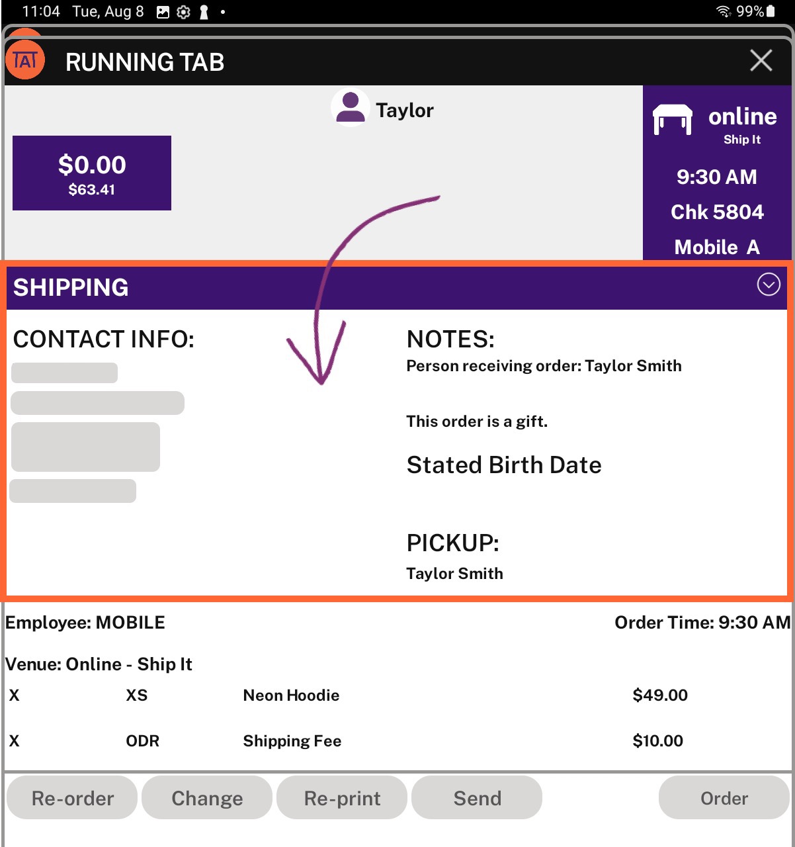Tap the Wi-Fi status bar icon
795x847 pixels.
[x=723, y=11]
